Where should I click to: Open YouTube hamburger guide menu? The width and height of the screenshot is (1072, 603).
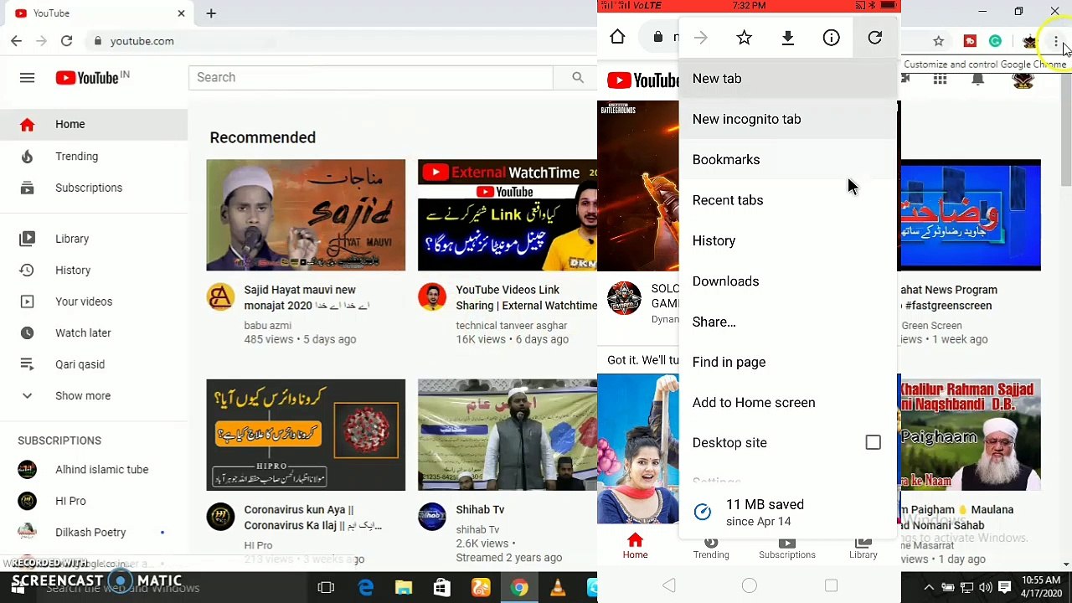[x=27, y=78]
